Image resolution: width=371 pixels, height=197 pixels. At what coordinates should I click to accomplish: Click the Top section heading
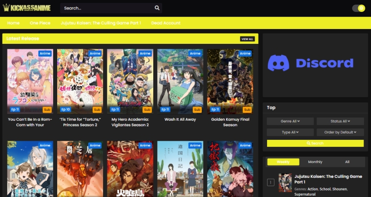(271, 107)
